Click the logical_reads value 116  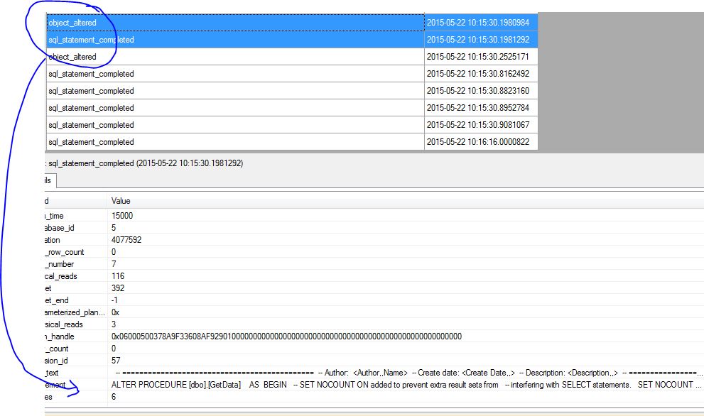coord(118,276)
